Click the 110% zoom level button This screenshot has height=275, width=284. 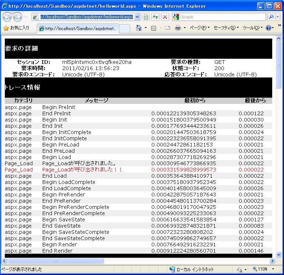[x=260, y=269]
